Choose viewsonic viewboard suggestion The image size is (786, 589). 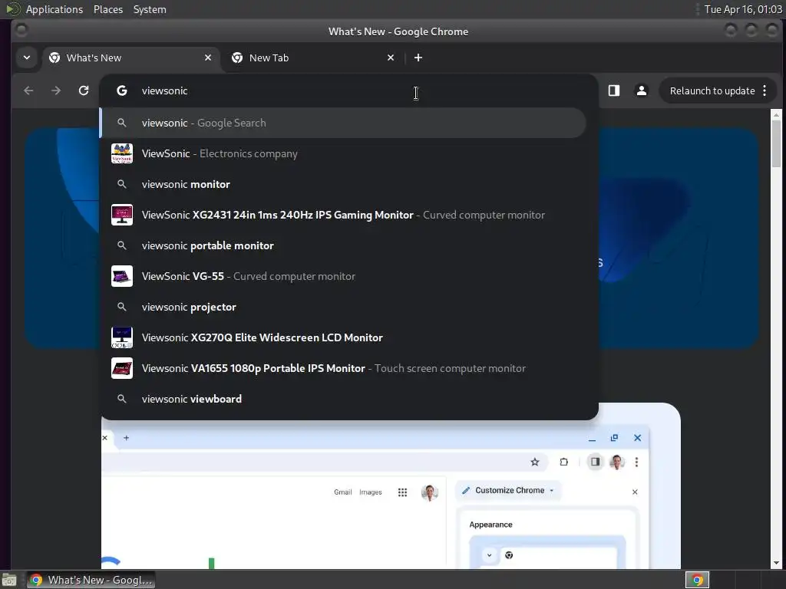pos(343,399)
